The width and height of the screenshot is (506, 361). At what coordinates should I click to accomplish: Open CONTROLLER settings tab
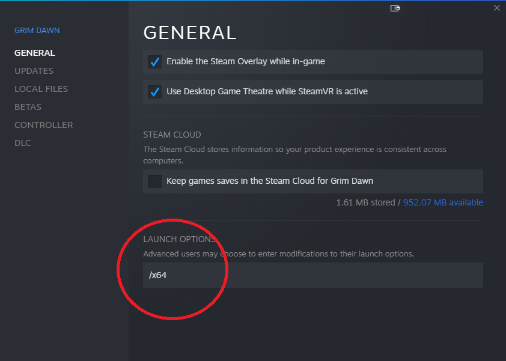tap(43, 125)
